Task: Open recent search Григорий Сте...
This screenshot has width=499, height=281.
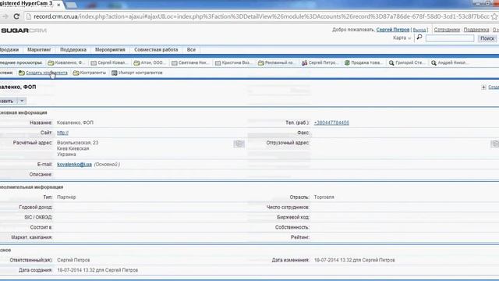Action: [406, 62]
